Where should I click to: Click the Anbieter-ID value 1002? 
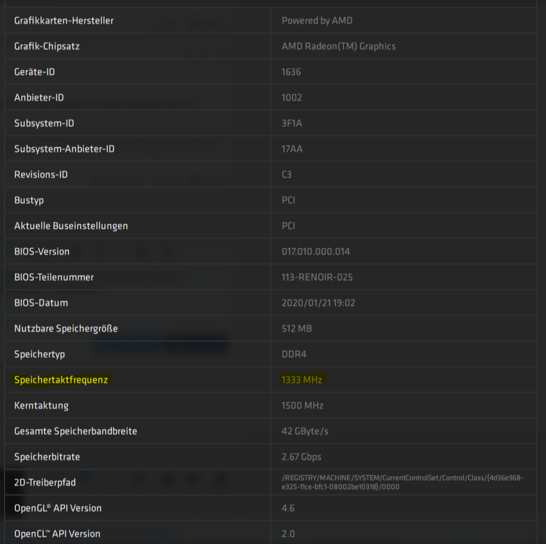click(x=291, y=98)
